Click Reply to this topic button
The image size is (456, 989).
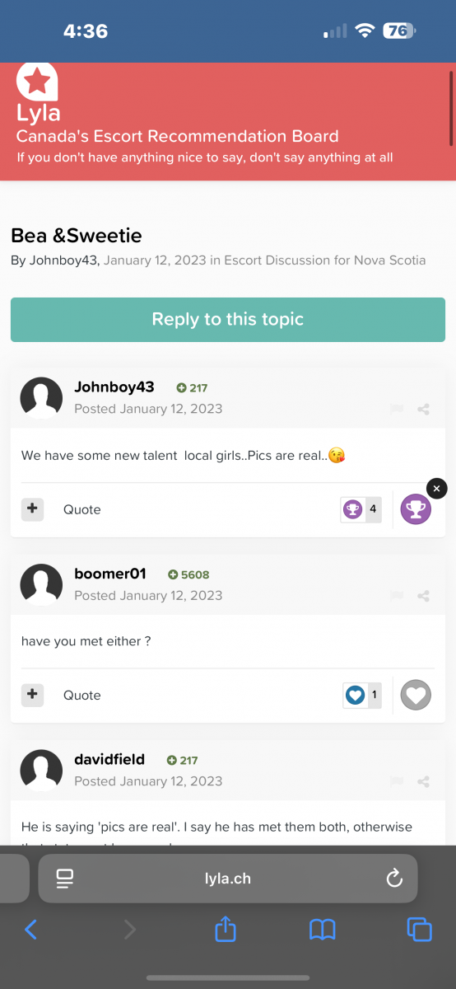tap(228, 320)
